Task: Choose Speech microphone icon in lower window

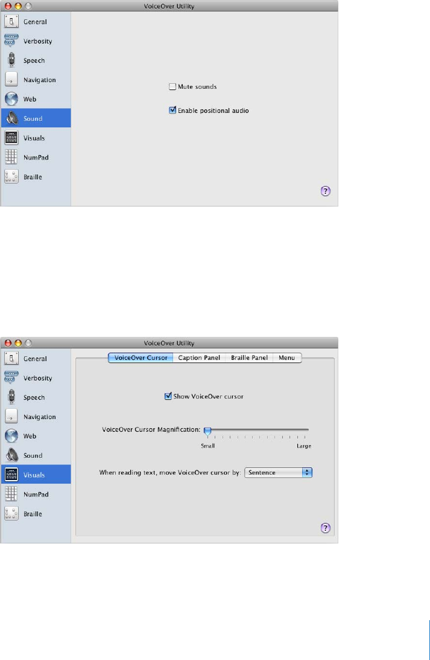Action: tap(11, 397)
